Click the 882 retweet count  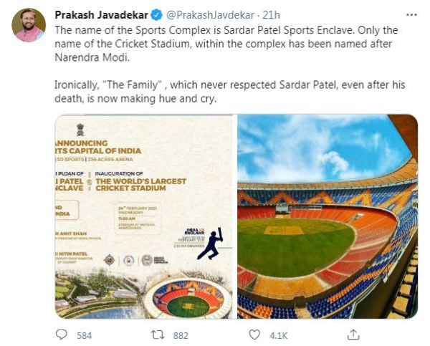click(x=180, y=335)
